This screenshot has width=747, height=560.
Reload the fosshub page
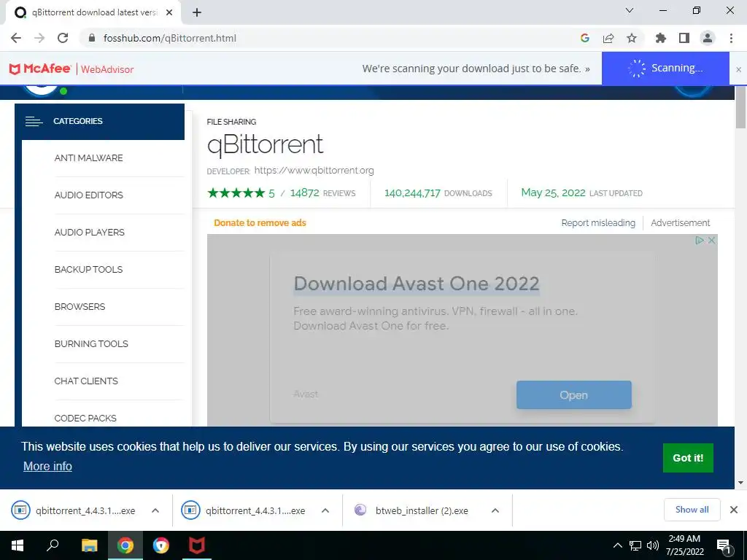click(x=63, y=38)
